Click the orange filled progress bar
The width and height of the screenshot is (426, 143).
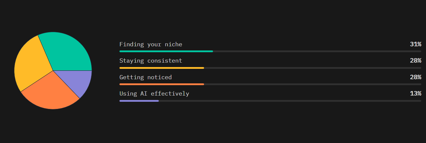(162, 84)
